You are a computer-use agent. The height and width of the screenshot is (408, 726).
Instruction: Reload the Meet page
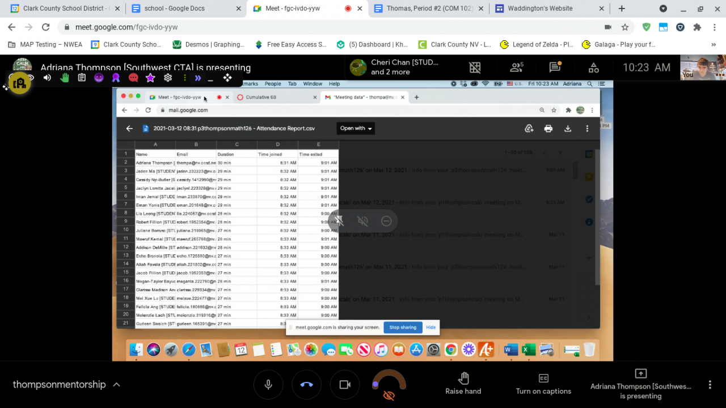(46, 27)
